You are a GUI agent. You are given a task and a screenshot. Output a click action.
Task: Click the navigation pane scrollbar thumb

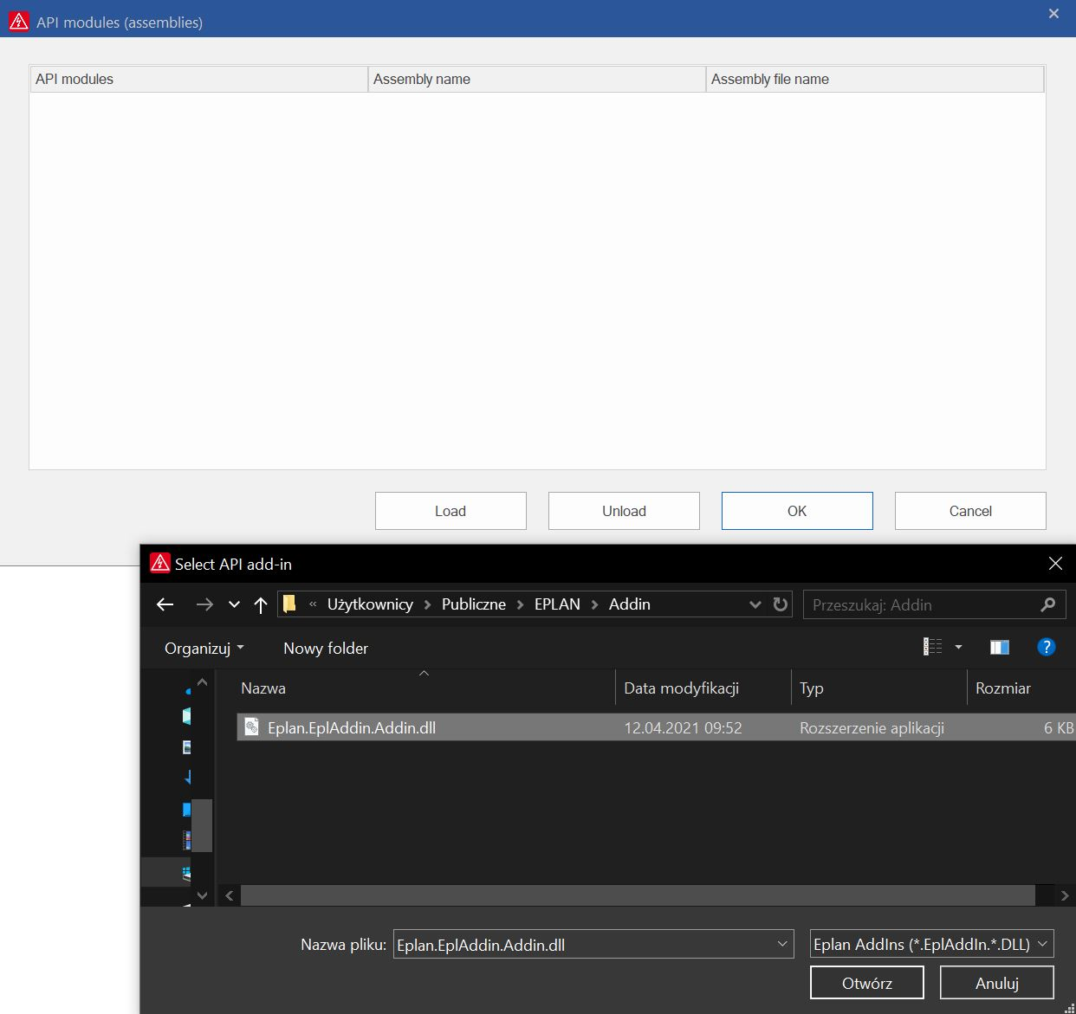click(x=202, y=825)
